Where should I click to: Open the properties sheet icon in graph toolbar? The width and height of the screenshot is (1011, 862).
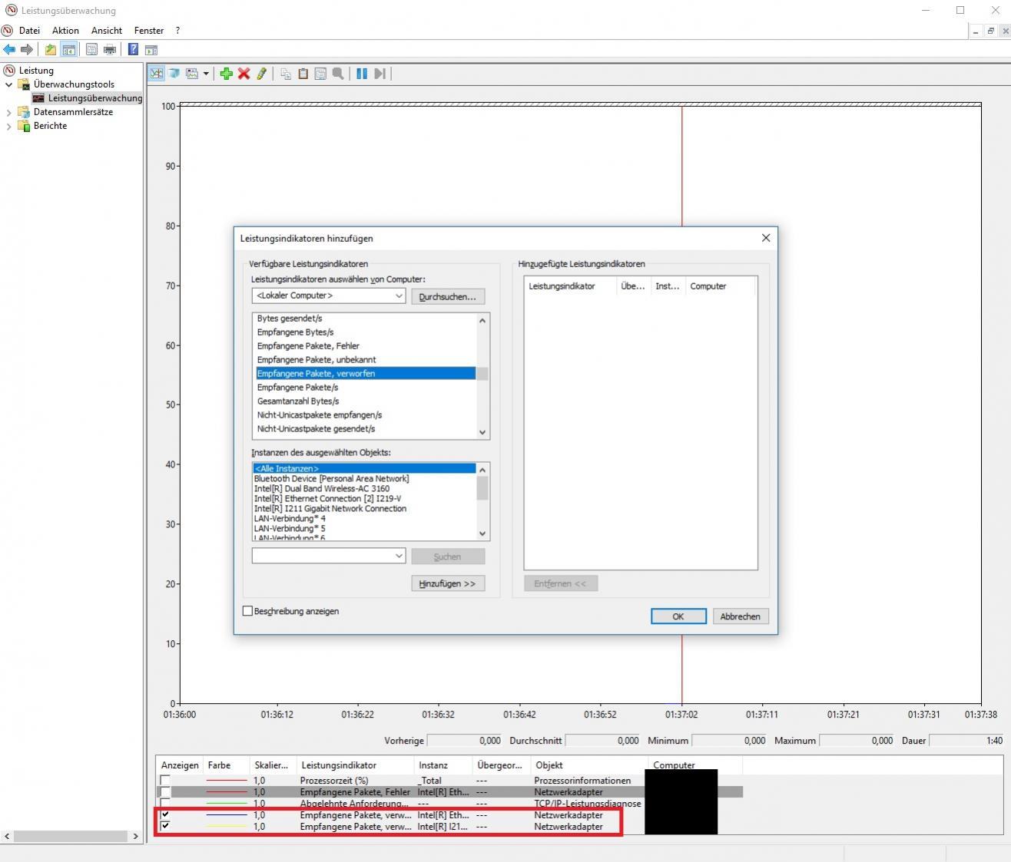tap(320, 74)
